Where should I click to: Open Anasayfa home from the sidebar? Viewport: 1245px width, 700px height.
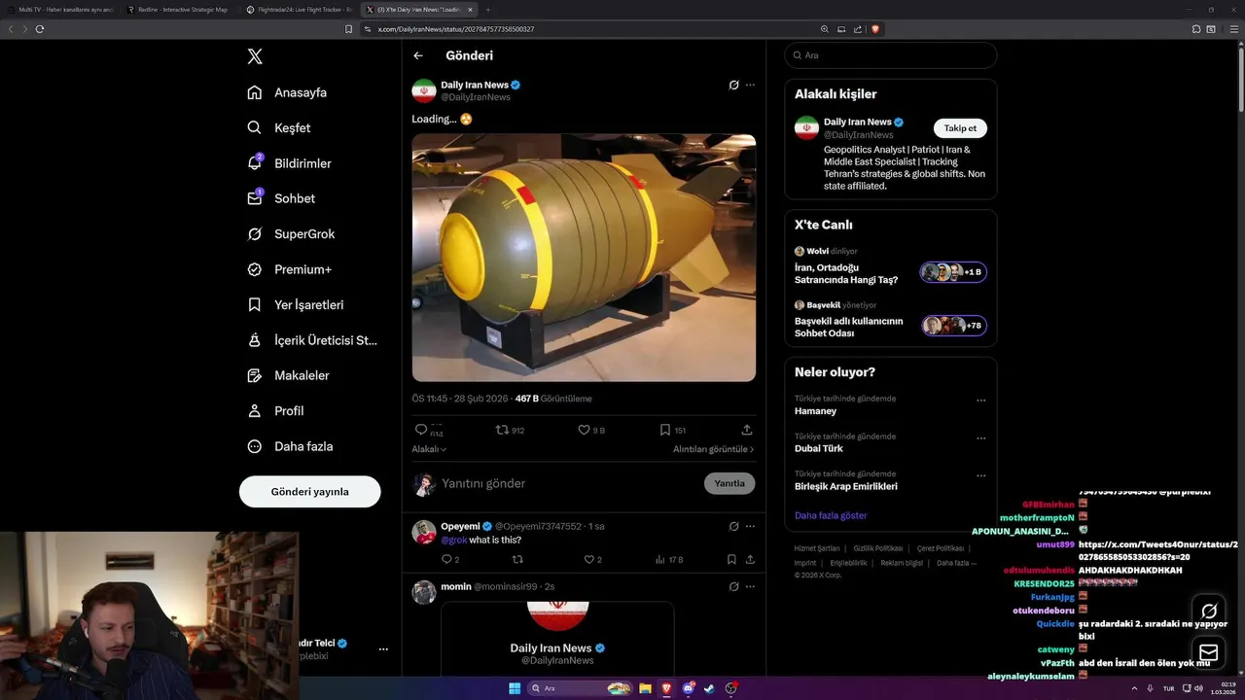287,92
